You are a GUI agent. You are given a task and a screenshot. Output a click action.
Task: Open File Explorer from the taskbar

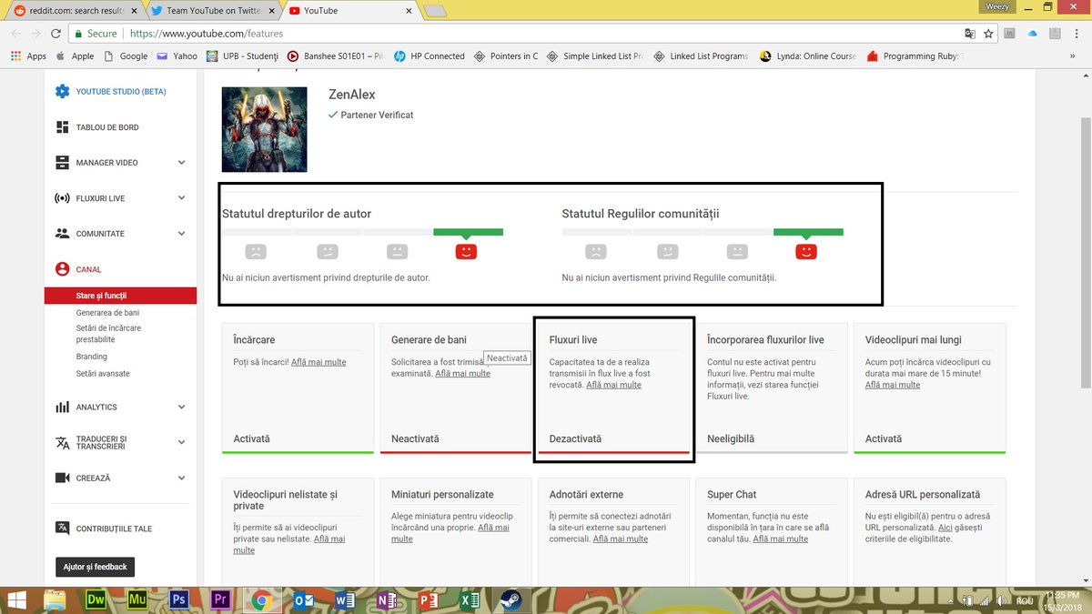pyautogui.click(x=54, y=600)
